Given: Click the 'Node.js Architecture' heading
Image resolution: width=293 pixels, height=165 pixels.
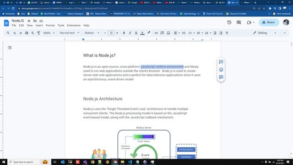Looking at the screenshot, I should pos(103,99).
